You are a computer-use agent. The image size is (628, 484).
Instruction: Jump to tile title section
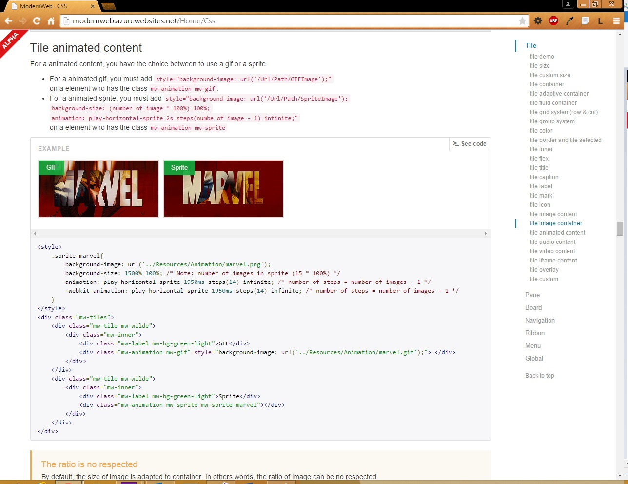tap(539, 168)
